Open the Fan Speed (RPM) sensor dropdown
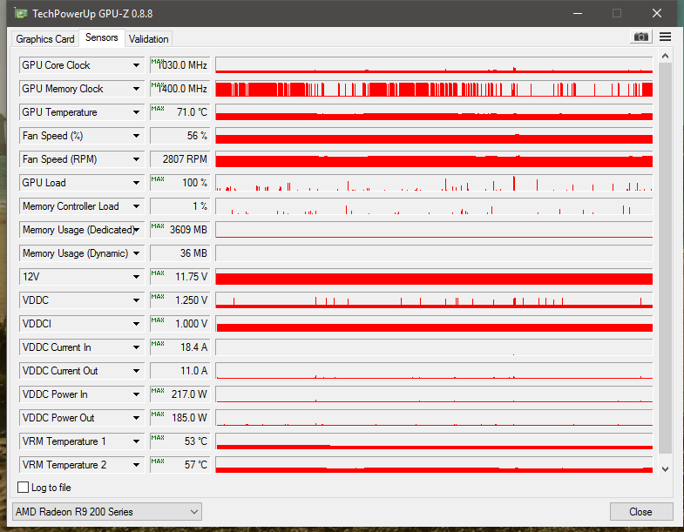The width and height of the screenshot is (684, 532). click(136, 159)
